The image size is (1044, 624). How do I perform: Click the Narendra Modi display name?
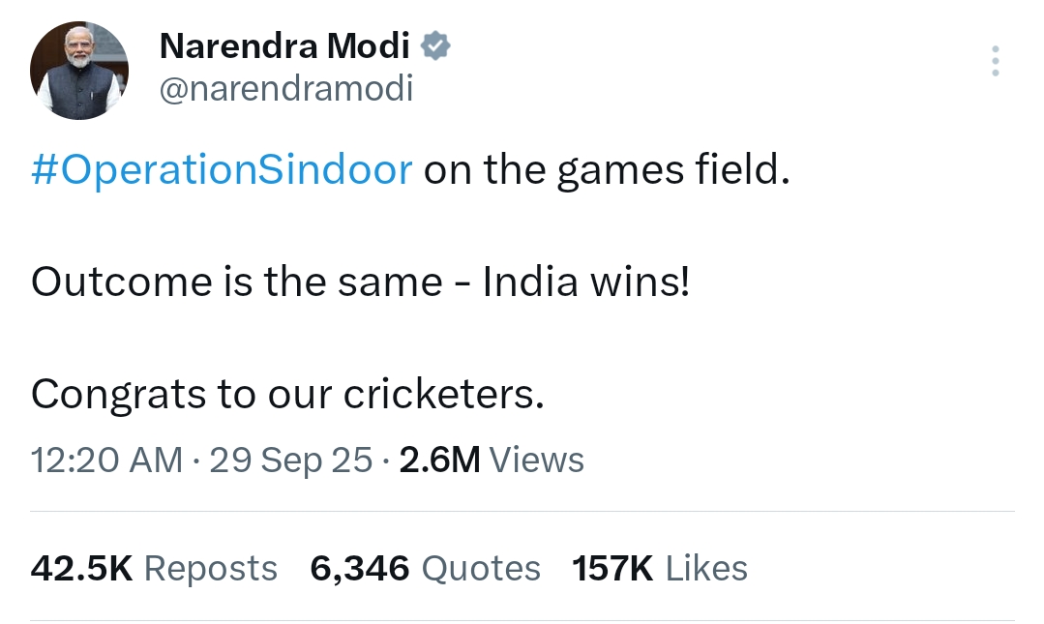pos(284,45)
